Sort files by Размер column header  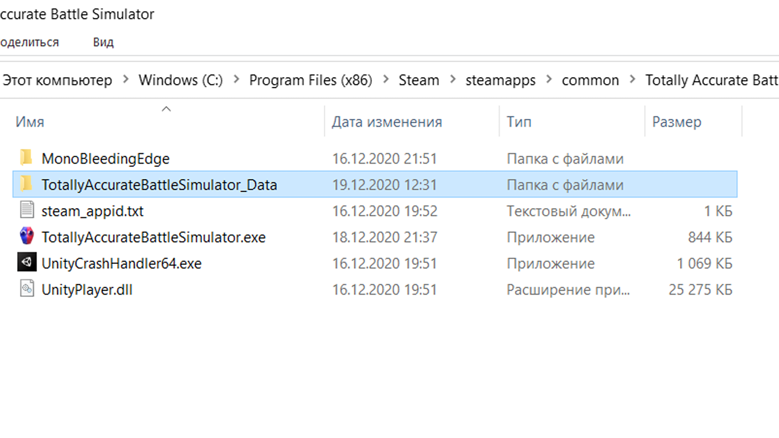pos(676,122)
